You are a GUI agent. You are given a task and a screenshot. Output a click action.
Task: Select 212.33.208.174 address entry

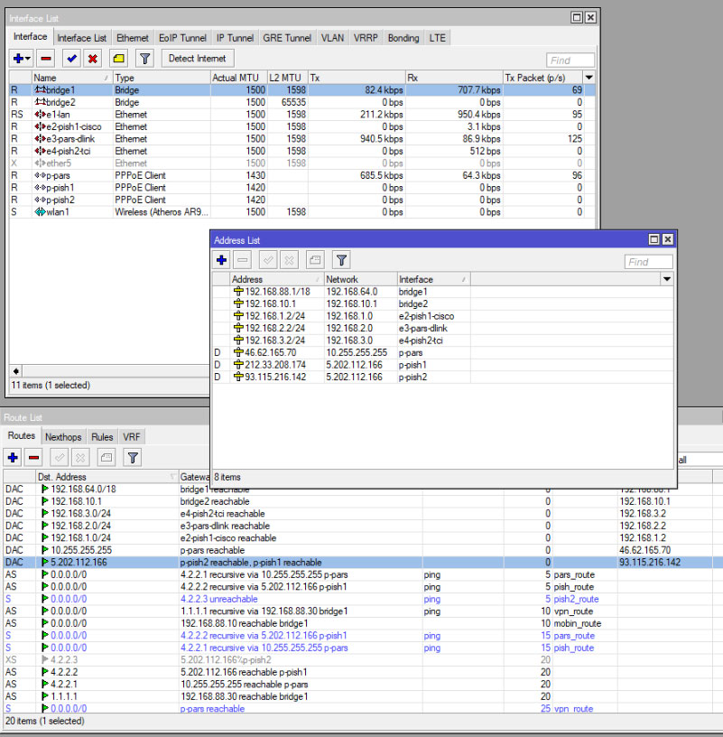coord(443,365)
